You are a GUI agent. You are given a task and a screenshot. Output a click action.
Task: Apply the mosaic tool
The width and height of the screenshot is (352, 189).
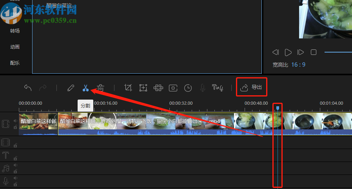pos(158,88)
